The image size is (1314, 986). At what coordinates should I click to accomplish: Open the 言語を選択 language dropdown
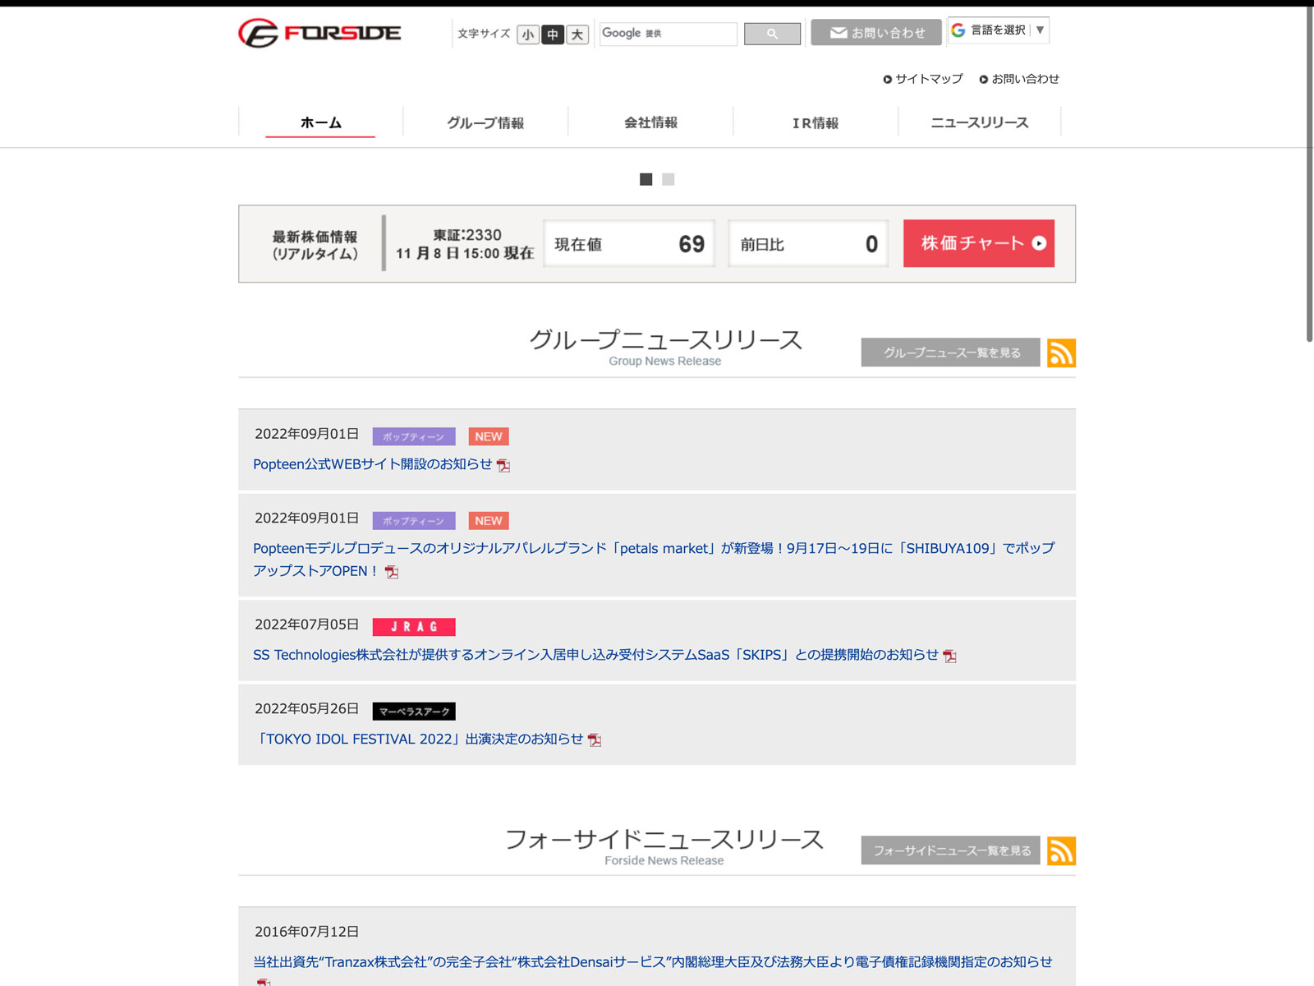(999, 30)
